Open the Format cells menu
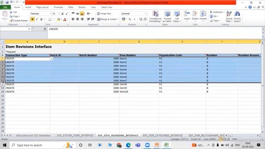 (203, 17)
